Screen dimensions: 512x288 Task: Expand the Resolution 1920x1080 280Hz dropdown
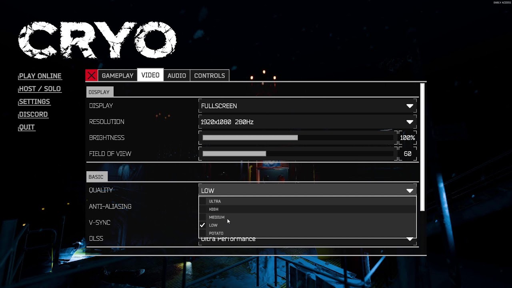coord(308,122)
